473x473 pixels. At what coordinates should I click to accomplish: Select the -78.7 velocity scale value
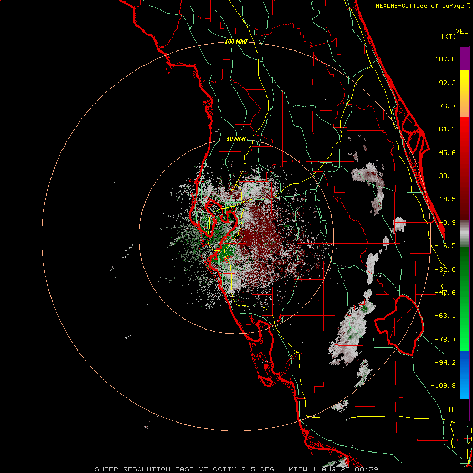click(x=445, y=340)
